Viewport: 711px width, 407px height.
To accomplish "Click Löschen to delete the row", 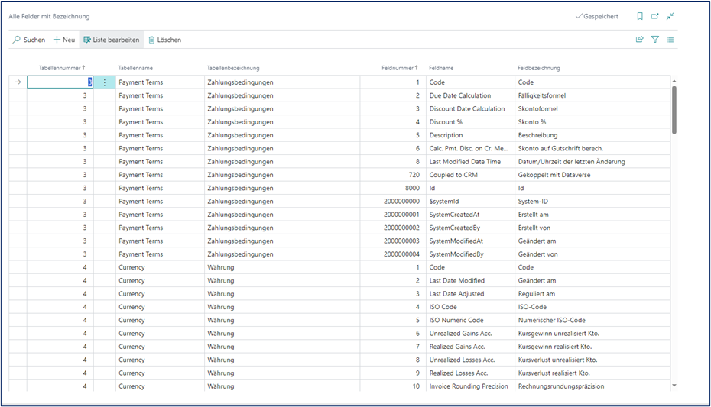I will 164,40.
